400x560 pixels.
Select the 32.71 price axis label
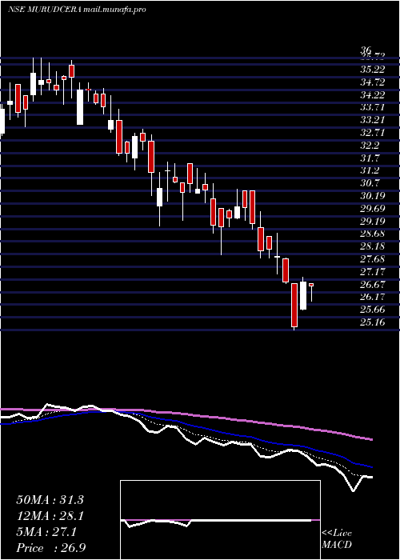click(x=373, y=133)
